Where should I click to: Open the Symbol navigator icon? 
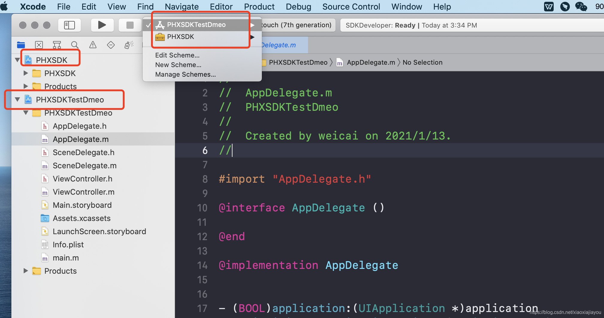pos(57,45)
